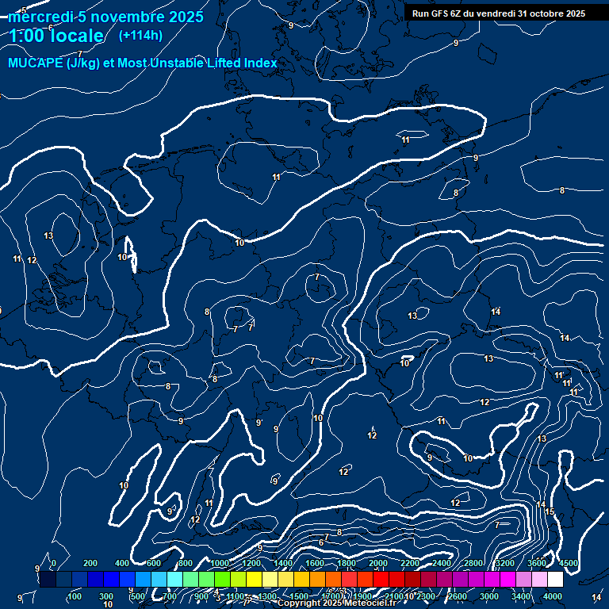Click the legend label '1900'
Image resolution: width=609 pixels, height=609 pixels.
pos(362,596)
